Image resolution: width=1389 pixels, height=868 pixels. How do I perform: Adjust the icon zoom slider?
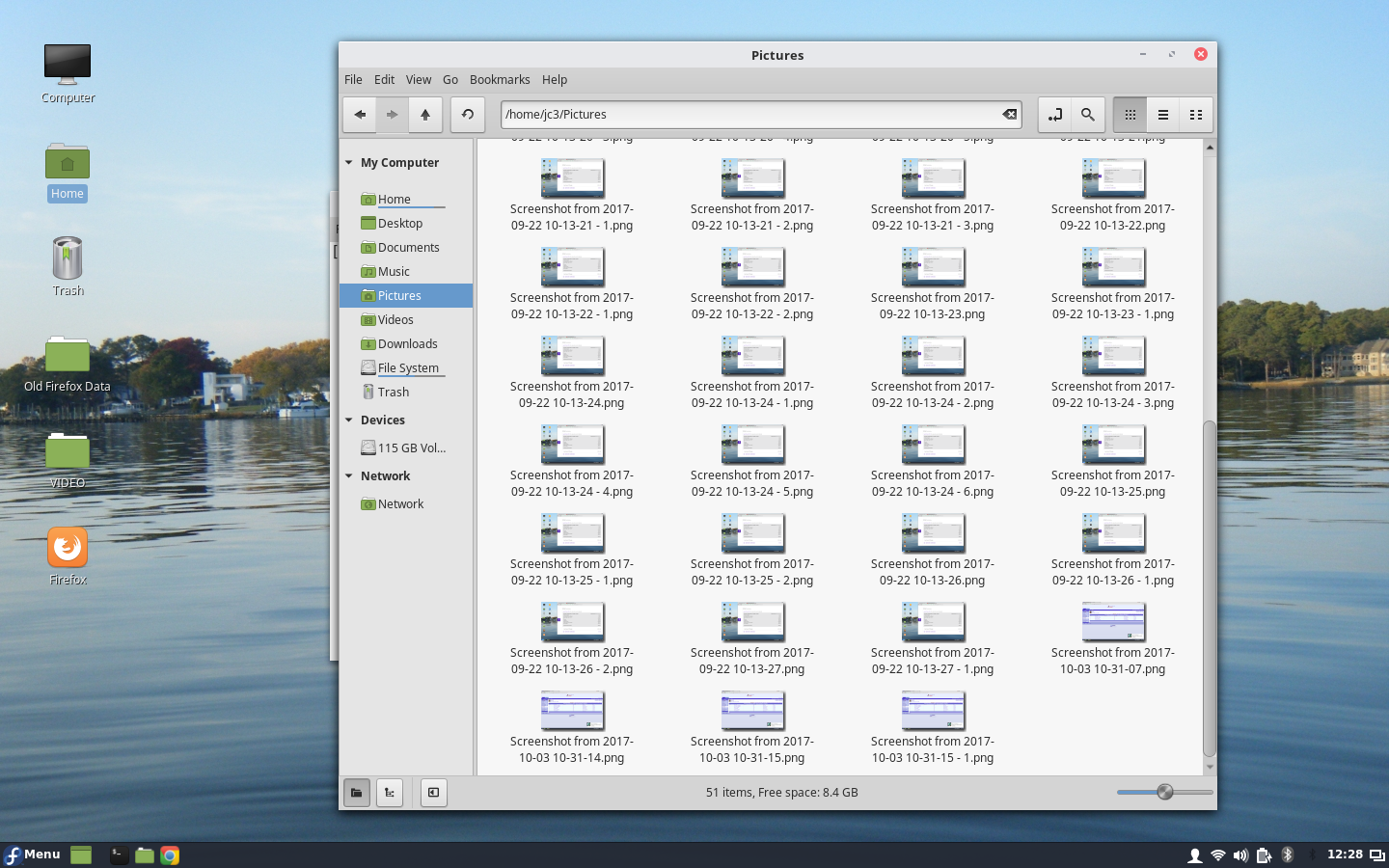coord(1165,792)
